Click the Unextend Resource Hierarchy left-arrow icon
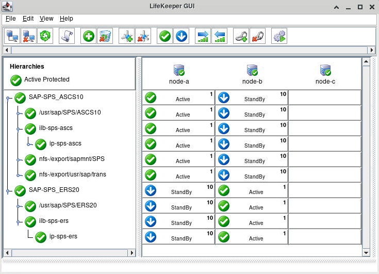Viewport: 379px width, 274px height. 220,36
